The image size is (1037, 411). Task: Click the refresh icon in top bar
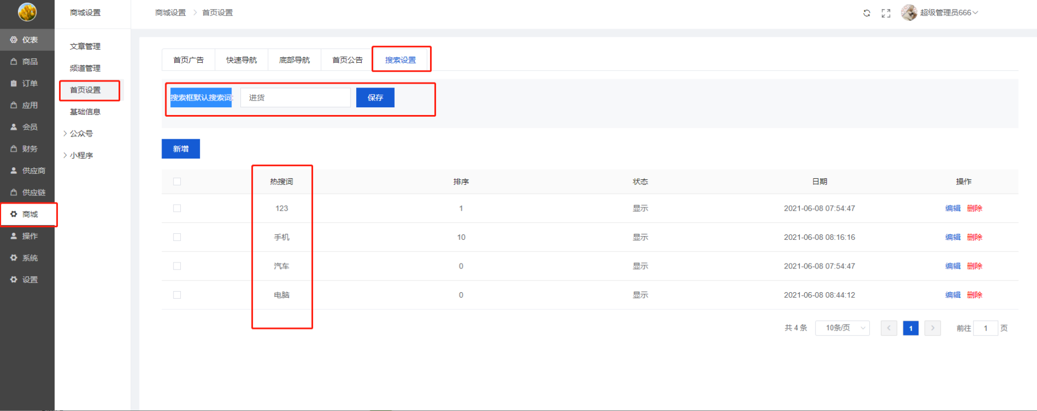pyautogui.click(x=867, y=13)
